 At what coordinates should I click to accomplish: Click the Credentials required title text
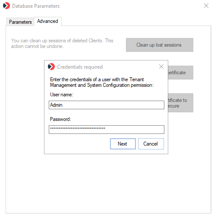click(80, 67)
